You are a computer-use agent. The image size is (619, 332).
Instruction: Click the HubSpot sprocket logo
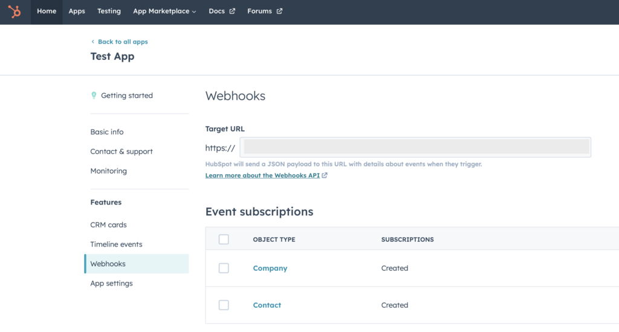15,11
